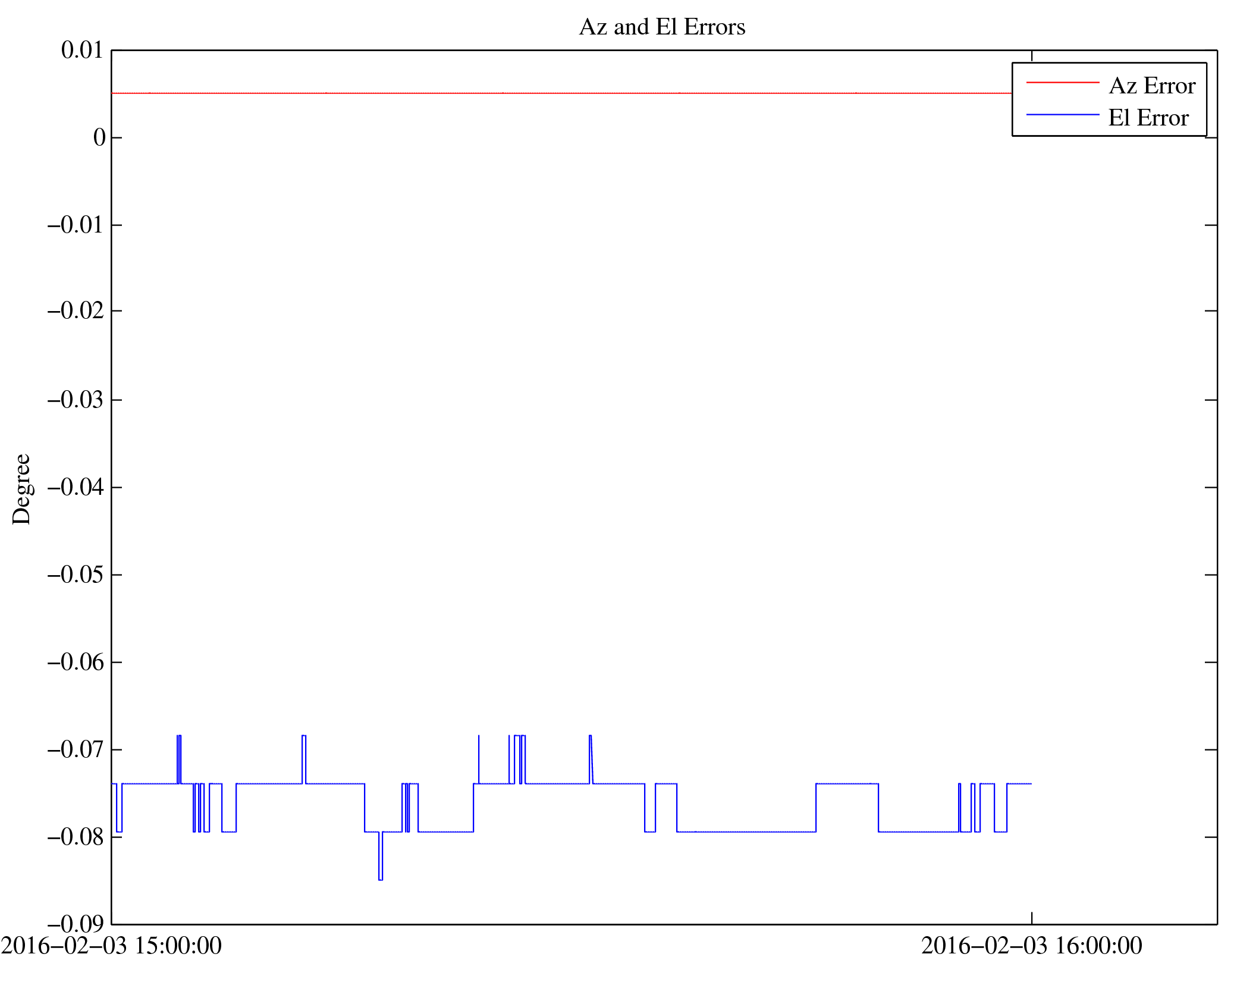Screen dimensions: 1234x1001
Task: Click the -0.01 y-axis tick label
Action: point(76,225)
